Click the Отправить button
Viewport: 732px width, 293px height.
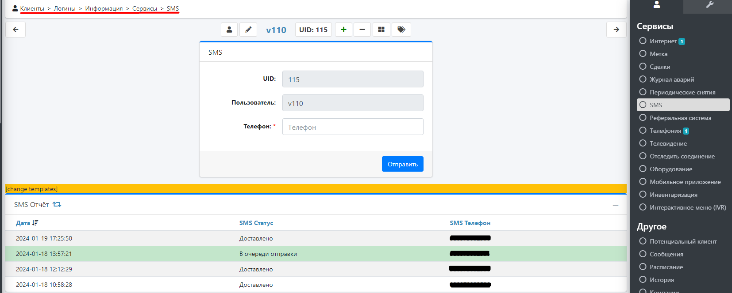[x=402, y=164]
